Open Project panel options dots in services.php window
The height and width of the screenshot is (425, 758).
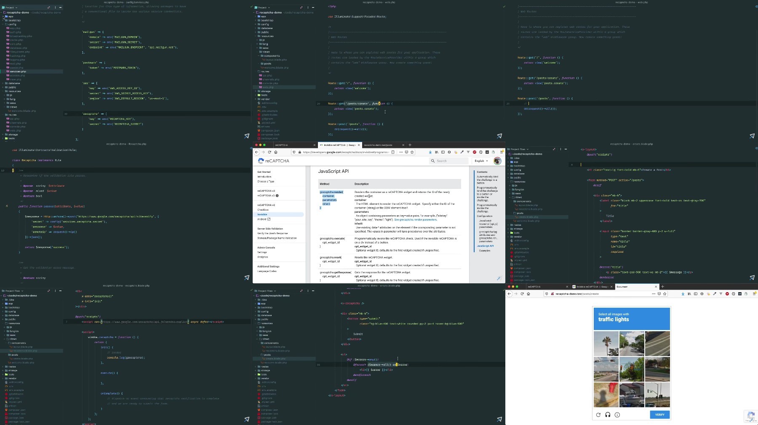(55, 8)
